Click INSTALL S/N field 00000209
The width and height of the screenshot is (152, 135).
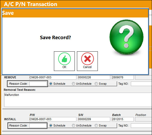point(94,119)
